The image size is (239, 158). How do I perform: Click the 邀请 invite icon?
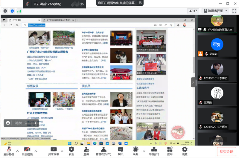86,151
